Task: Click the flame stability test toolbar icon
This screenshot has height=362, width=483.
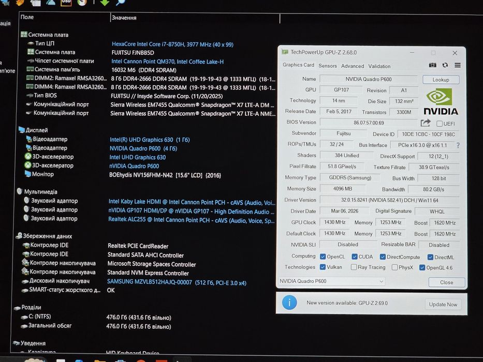Action: 20,3
